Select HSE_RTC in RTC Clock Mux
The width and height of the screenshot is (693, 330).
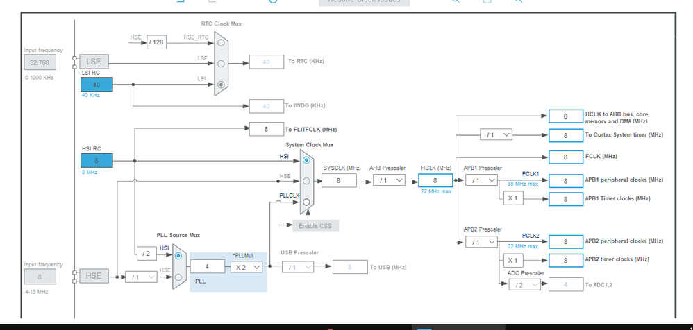(221, 43)
